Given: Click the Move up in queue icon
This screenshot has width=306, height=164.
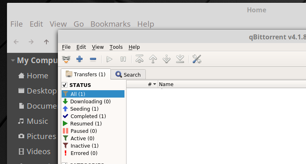Looking at the screenshot, I should click(153, 59).
